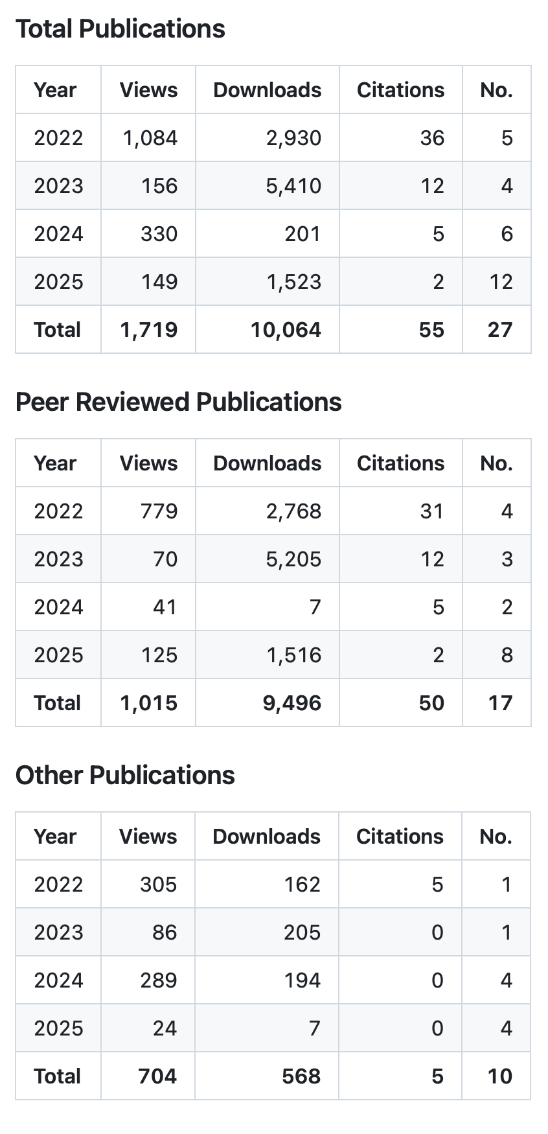
Task: Click the Year header in Peer Reviewed table
Action: pos(55,463)
